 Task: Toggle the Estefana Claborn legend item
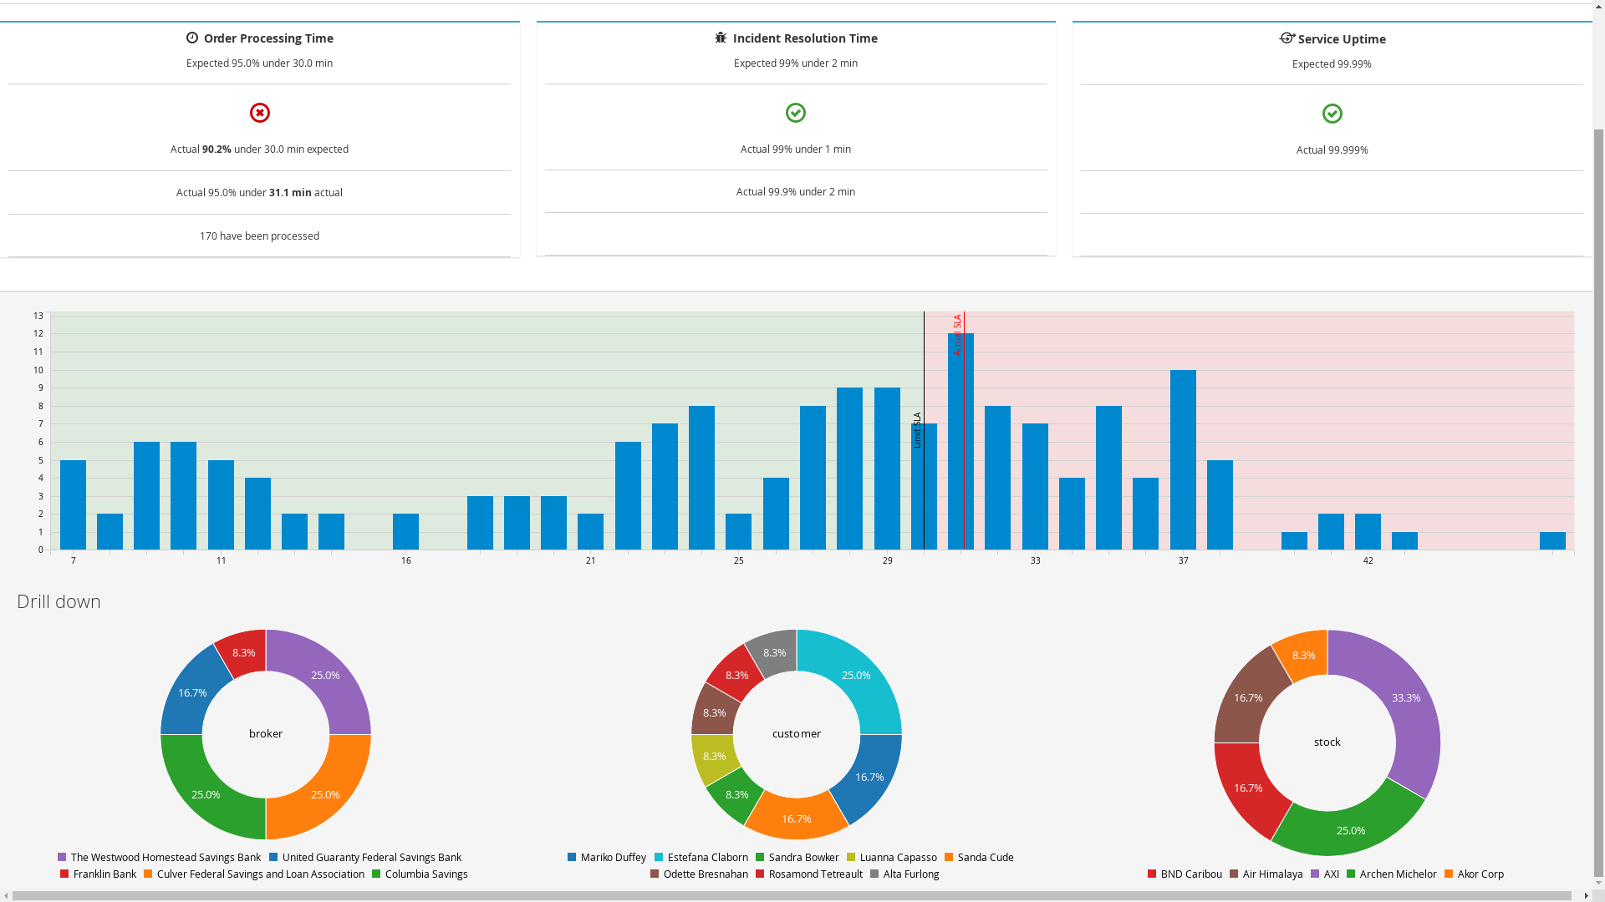[706, 858]
